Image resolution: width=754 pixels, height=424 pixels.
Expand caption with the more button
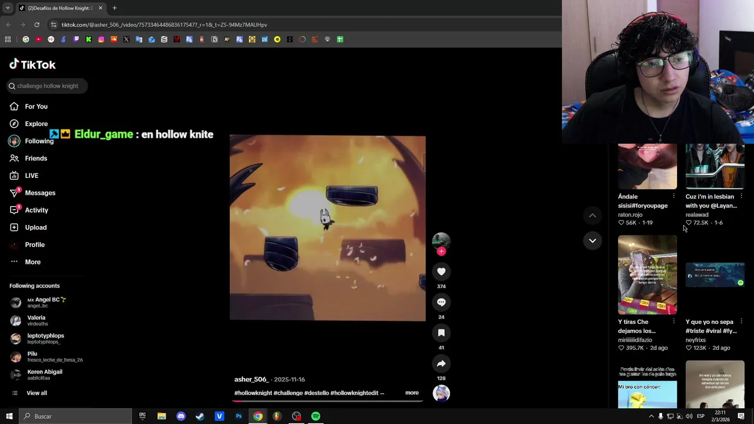click(412, 393)
